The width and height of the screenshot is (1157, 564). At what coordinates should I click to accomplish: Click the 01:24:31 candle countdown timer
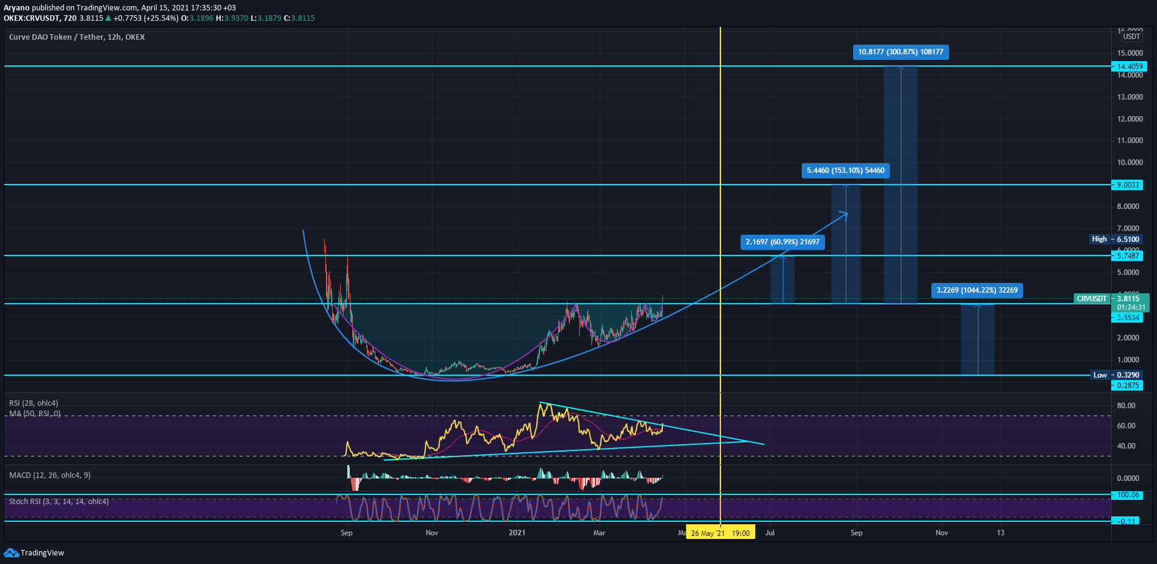[1131, 307]
